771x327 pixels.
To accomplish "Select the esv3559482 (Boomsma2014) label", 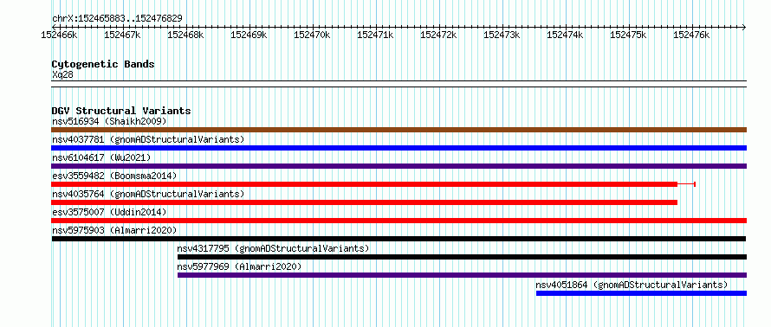I will (114, 176).
